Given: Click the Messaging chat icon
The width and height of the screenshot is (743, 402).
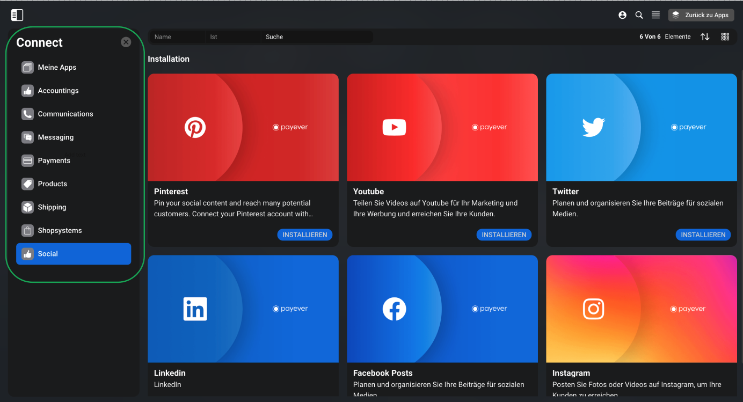Looking at the screenshot, I should pos(27,137).
